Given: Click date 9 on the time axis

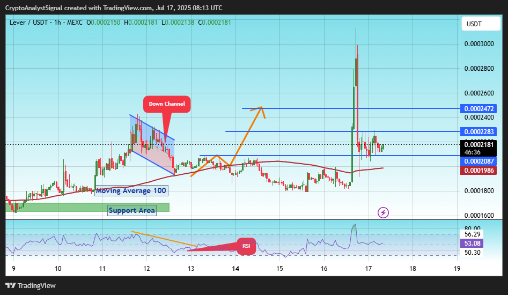Looking at the screenshot, I should [13, 268].
